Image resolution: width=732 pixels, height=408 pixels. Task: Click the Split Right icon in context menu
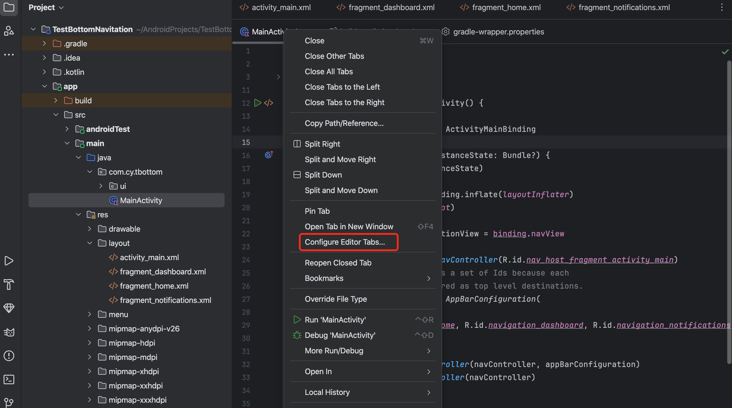pos(297,144)
